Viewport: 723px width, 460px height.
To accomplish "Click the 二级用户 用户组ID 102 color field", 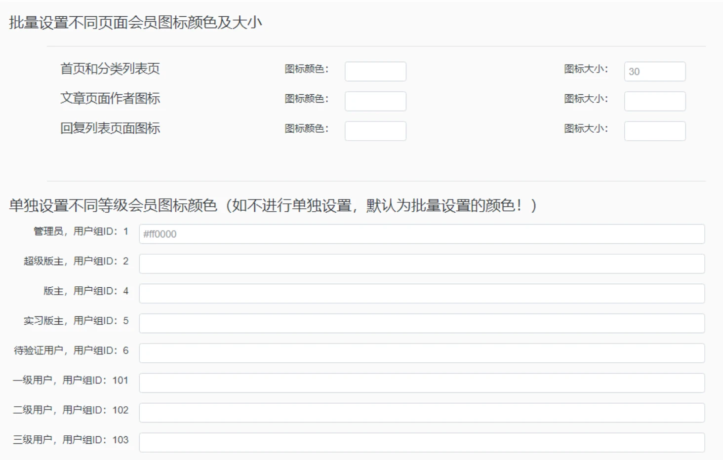I will (422, 411).
